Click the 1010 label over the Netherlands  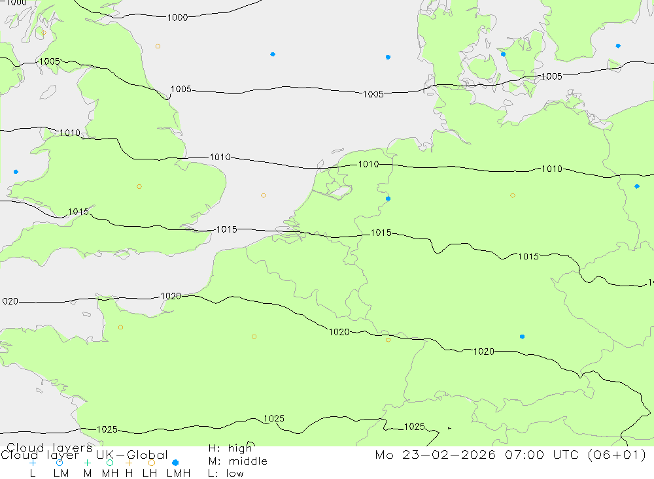pyautogui.click(x=369, y=164)
